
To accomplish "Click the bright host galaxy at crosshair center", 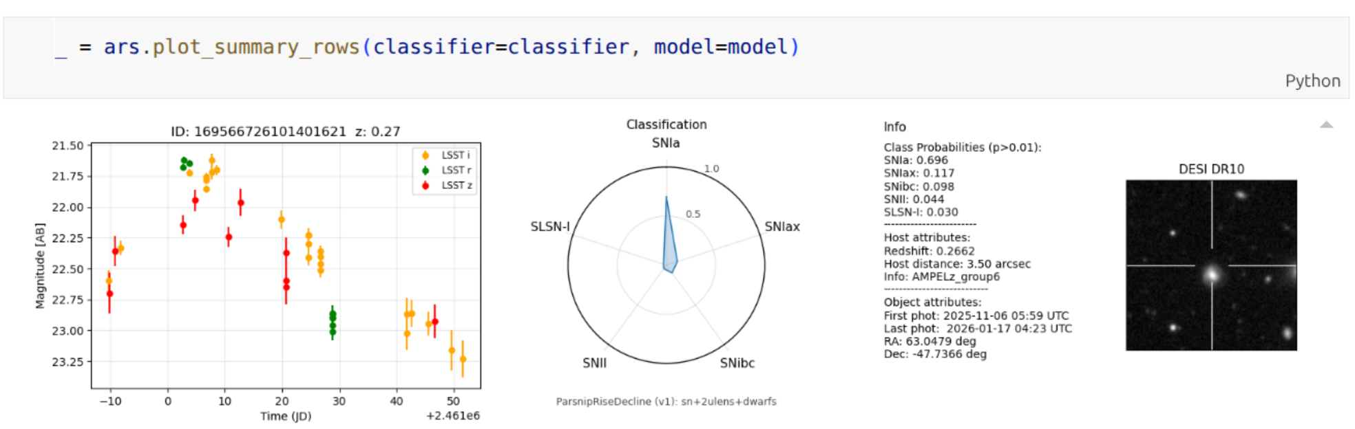I will 1211,274.
